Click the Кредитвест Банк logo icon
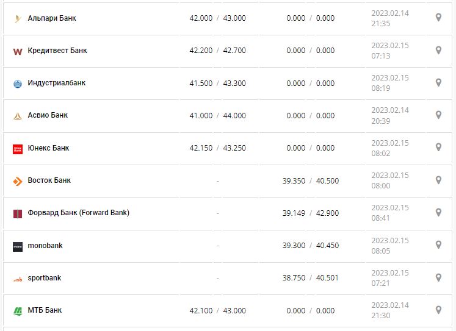The height and width of the screenshot is (331, 456). (17, 51)
